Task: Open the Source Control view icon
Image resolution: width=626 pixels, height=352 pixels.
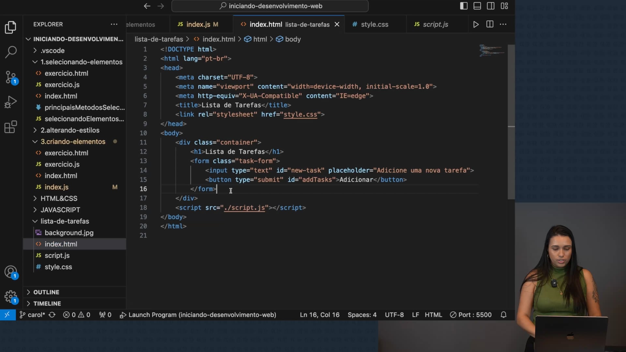Action: [x=11, y=77]
